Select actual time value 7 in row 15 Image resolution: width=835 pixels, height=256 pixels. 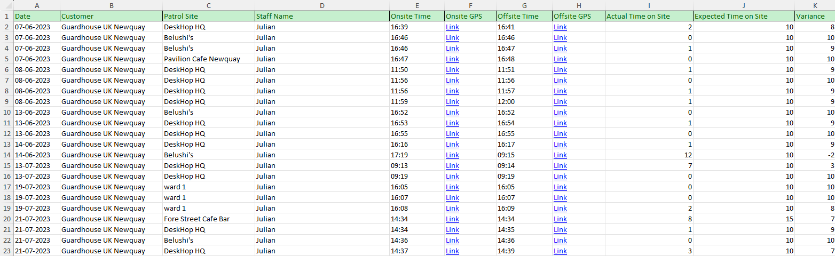coord(649,166)
